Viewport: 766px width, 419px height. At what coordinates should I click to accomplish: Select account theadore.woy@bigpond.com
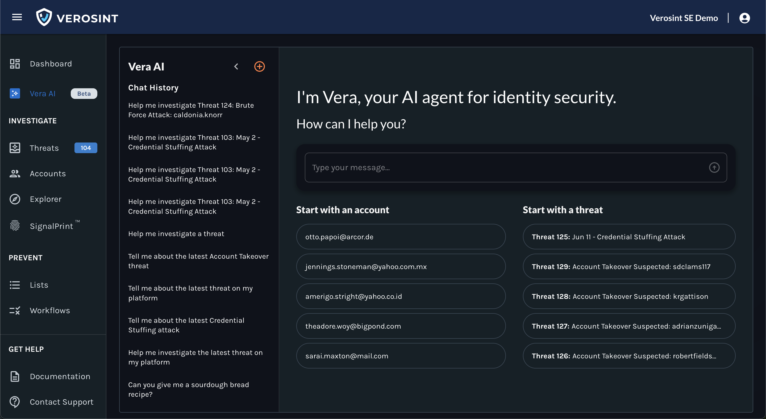pyautogui.click(x=401, y=326)
